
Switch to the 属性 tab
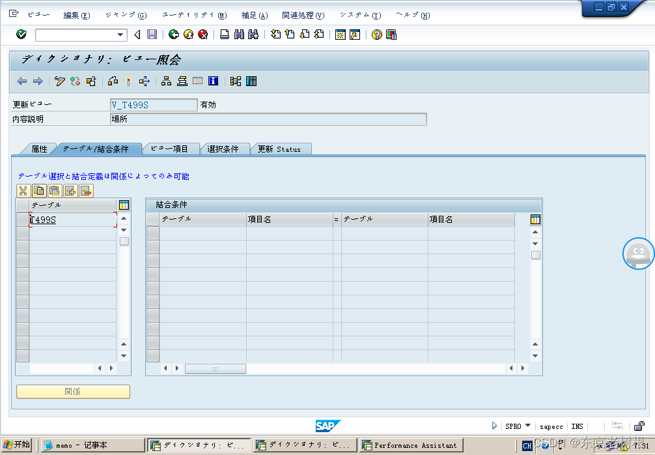[39, 149]
